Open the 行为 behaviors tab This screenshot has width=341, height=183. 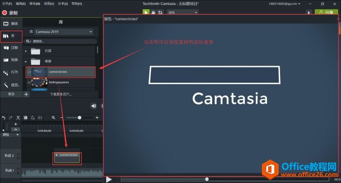click(11, 72)
